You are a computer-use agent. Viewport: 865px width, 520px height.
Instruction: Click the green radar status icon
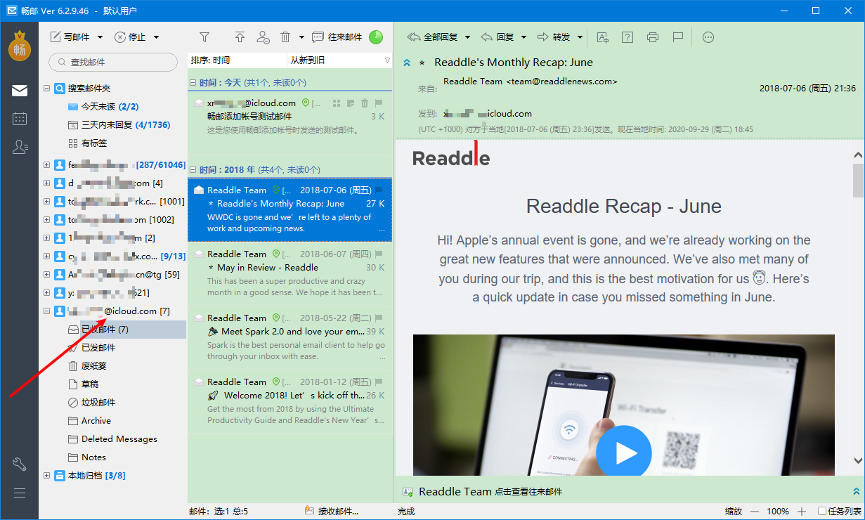coord(376,37)
